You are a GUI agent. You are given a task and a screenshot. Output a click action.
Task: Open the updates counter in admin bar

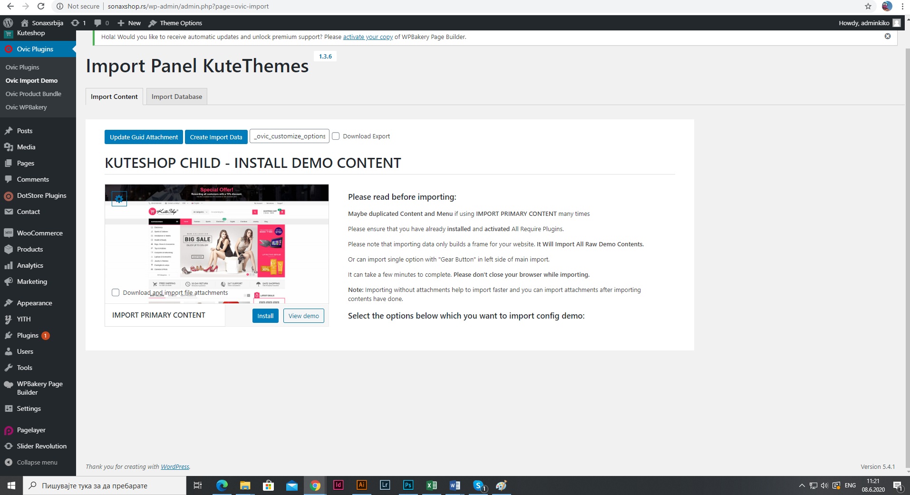coord(78,23)
